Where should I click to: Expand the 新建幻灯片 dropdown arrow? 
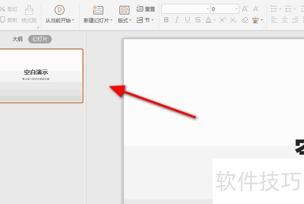(x=111, y=20)
